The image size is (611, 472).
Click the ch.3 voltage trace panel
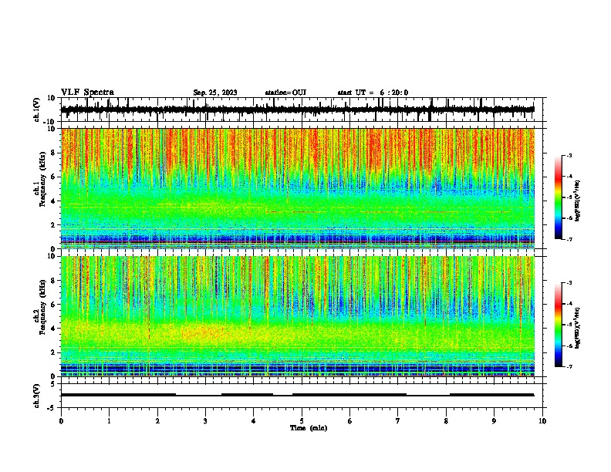point(302,396)
